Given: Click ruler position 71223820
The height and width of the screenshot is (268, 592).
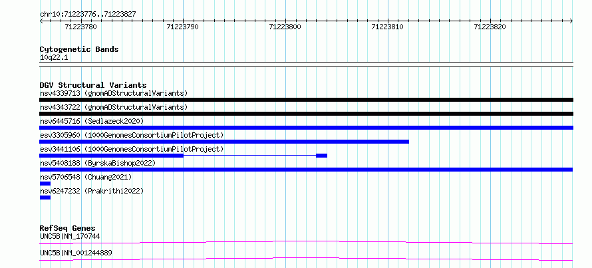Looking at the screenshot, I should [490, 27].
